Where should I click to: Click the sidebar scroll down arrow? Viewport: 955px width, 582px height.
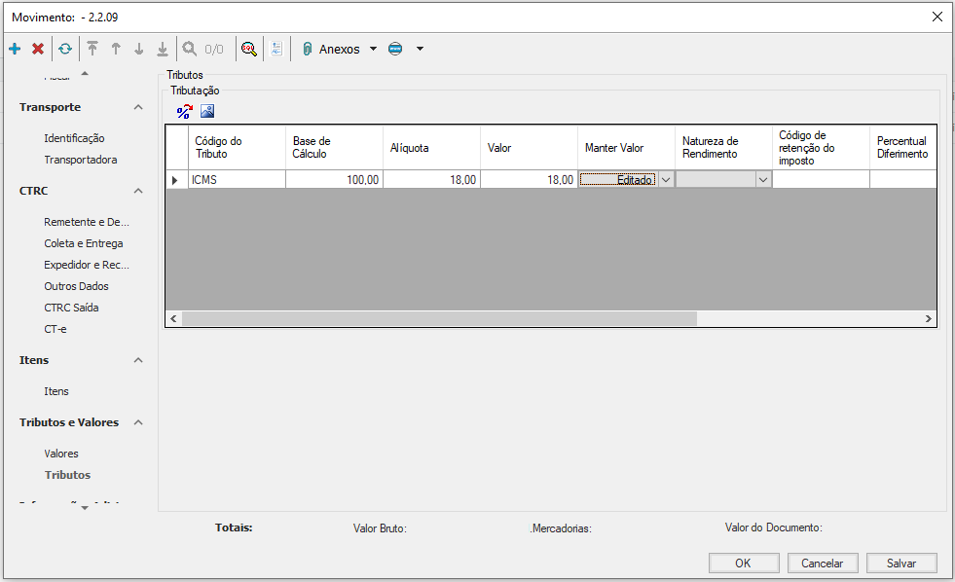coord(85,508)
